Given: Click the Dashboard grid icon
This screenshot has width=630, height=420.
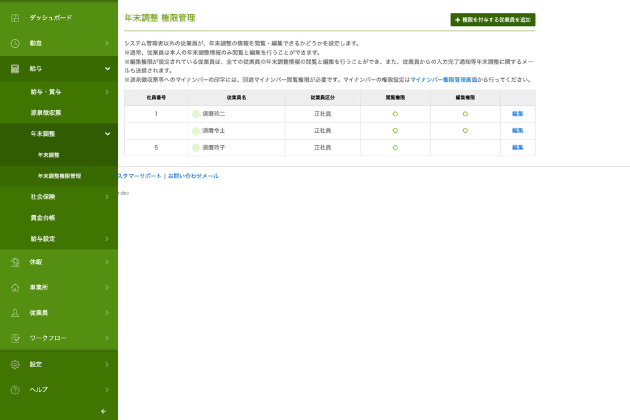Looking at the screenshot, I should coord(15,18).
